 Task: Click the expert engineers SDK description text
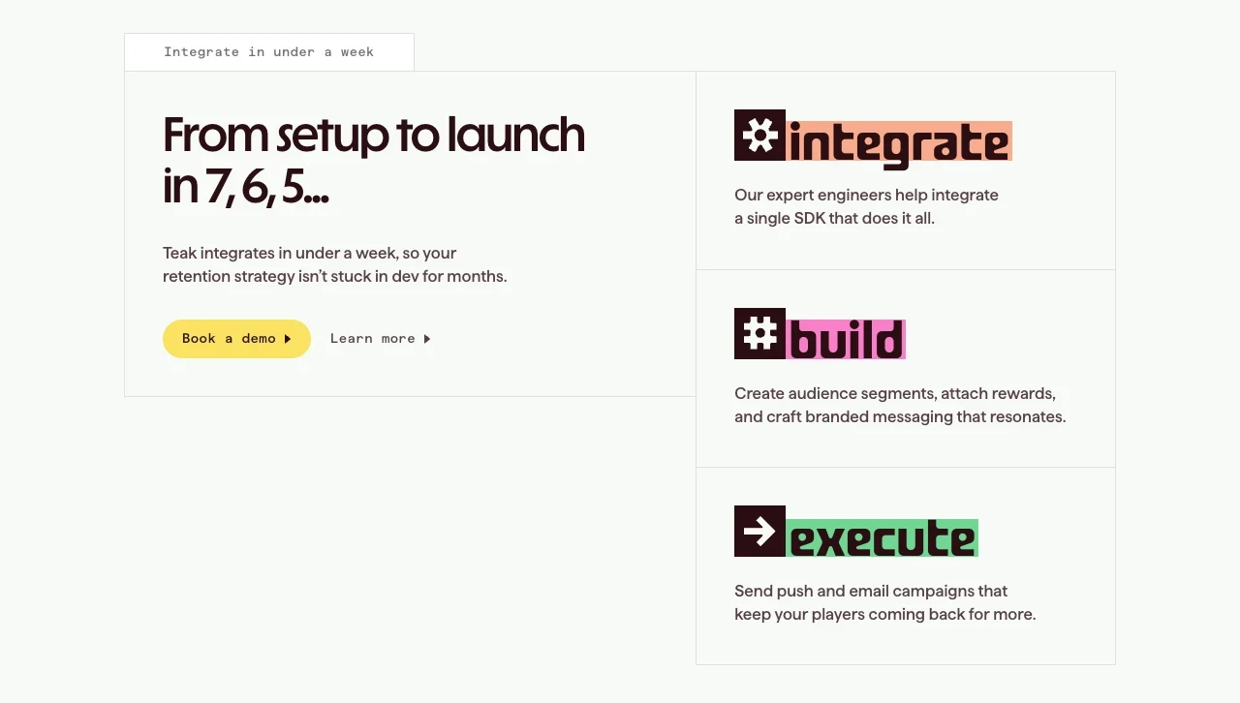click(866, 206)
